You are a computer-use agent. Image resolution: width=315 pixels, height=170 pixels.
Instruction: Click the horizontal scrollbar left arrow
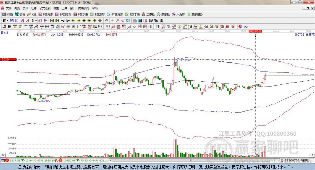tap(111, 160)
